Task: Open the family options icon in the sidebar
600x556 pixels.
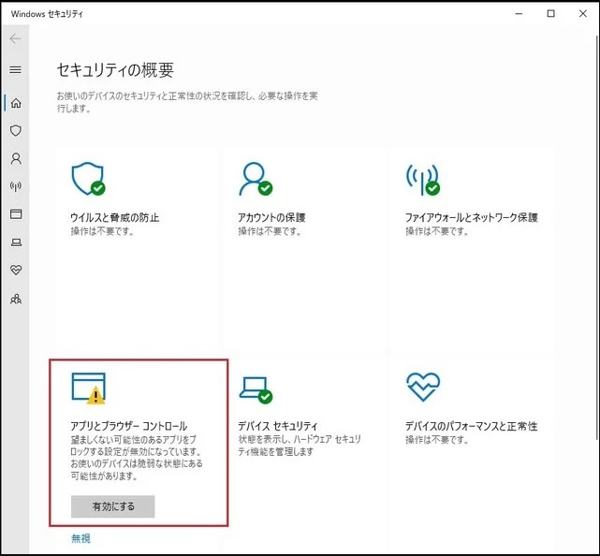Action: click(x=16, y=299)
